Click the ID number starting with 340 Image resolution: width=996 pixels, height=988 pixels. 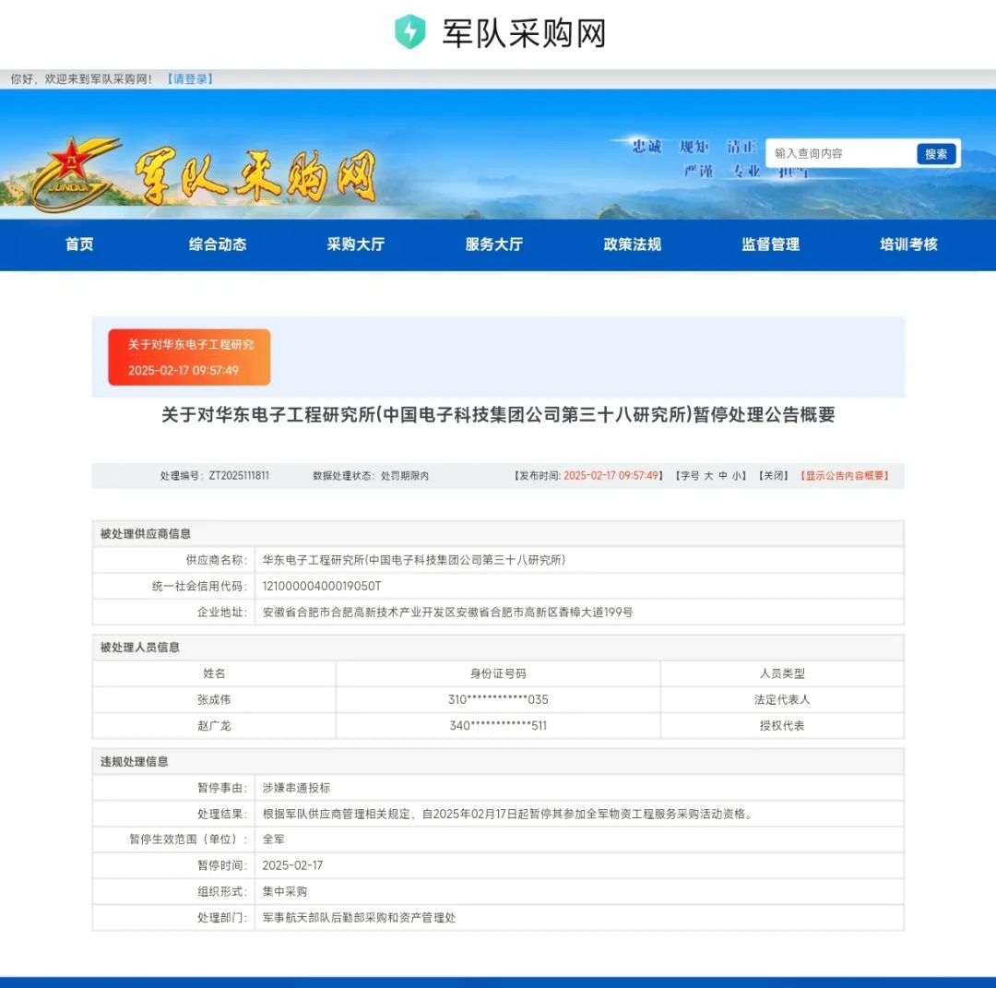(498, 726)
